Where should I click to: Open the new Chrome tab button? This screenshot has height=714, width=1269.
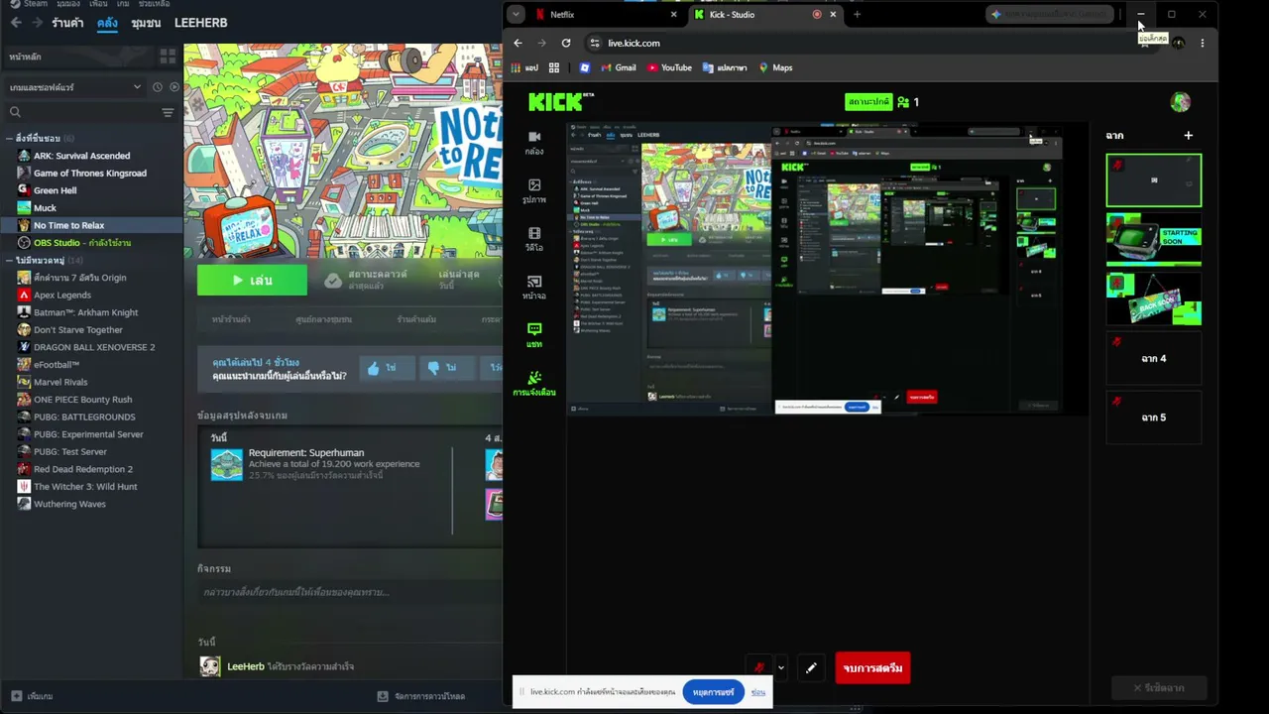[x=857, y=14]
